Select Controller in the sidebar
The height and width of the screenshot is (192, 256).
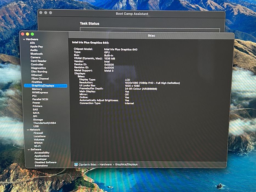point(37,64)
